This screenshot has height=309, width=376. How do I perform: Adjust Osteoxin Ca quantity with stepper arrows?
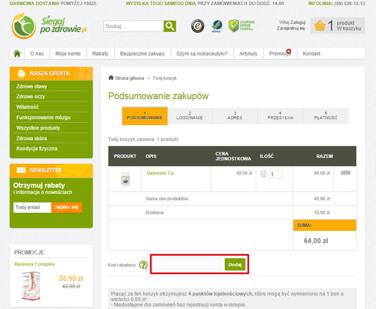[x=263, y=174]
